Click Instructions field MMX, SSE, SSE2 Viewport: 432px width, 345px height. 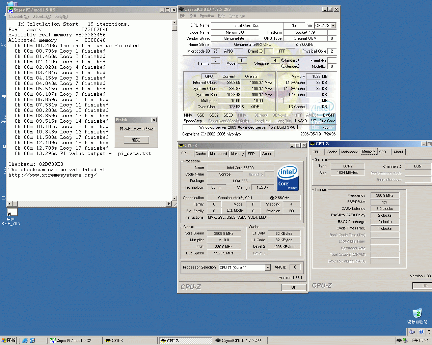[x=253, y=218]
